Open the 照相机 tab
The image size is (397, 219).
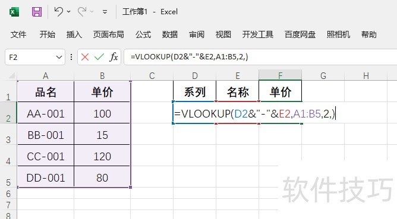pos(338,34)
